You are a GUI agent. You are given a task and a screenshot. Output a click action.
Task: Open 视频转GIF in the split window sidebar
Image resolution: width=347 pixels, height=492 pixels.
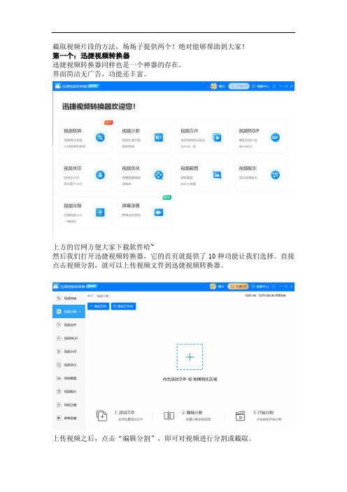click(69, 339)
